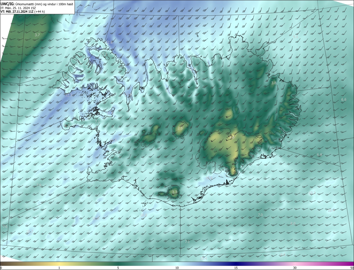Click the 50 tick at scale end
Image resolution: width=354 pixels, height=270 pixels.
352,268
